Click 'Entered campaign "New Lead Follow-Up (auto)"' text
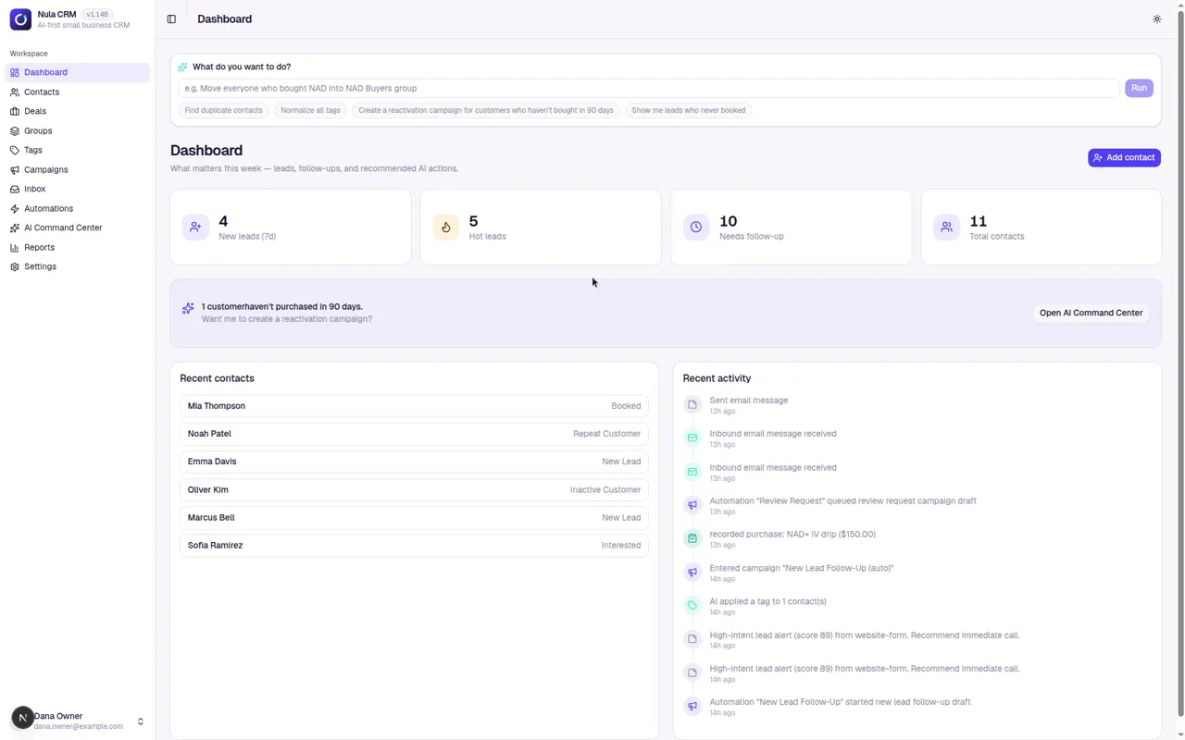The width and height of the screenshot is (1185, 740). click(x=802, y=568)
